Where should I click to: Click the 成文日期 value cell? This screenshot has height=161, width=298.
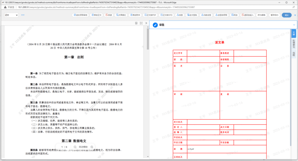tap(250, 127)
